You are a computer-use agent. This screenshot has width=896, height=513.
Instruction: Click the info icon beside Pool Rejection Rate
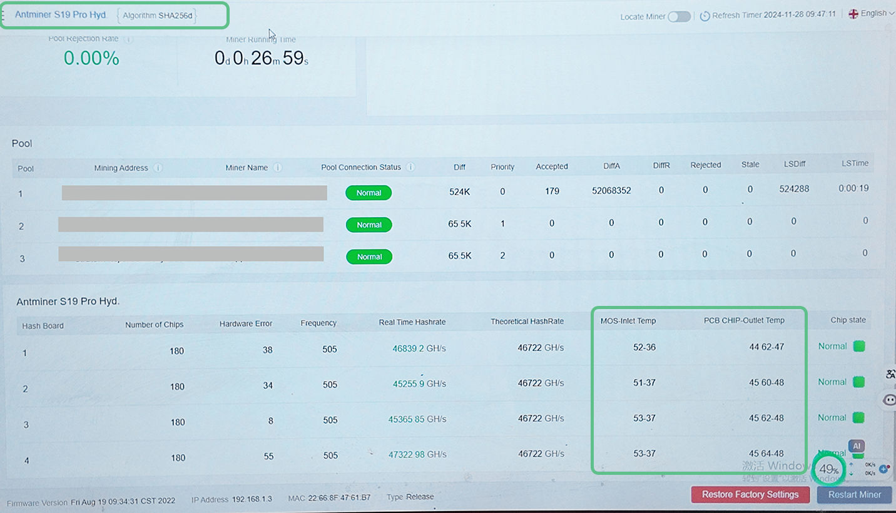tap(129, 39)
